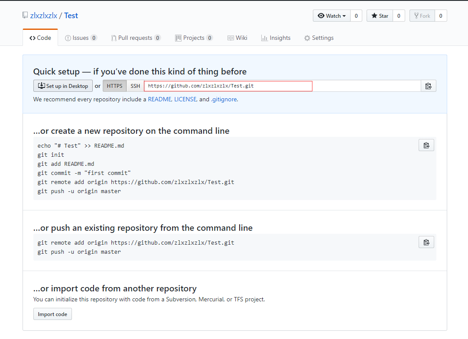The image size is (468, 339).
Task: Go to the Pull requests tab
Action: pyautogui.click(x=136, y=38)
